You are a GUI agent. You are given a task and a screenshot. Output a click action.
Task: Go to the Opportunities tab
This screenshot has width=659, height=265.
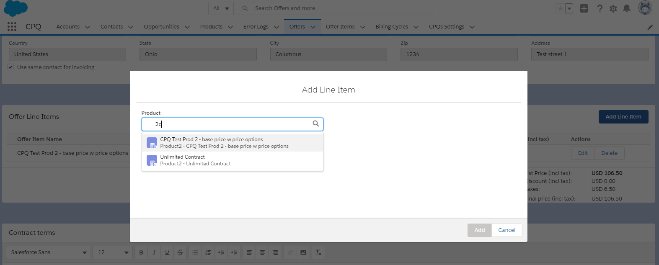161,27
